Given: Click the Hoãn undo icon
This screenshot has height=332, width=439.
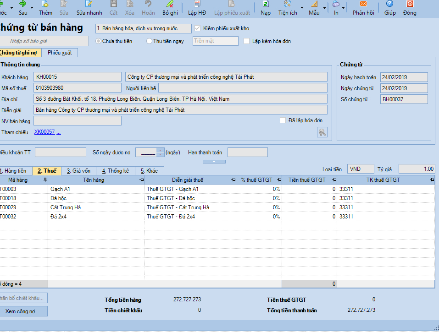Looking at the screenshot, I should (148, 4).
